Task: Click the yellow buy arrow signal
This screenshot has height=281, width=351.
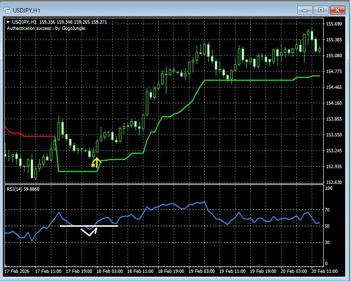Action: point(96,162)
